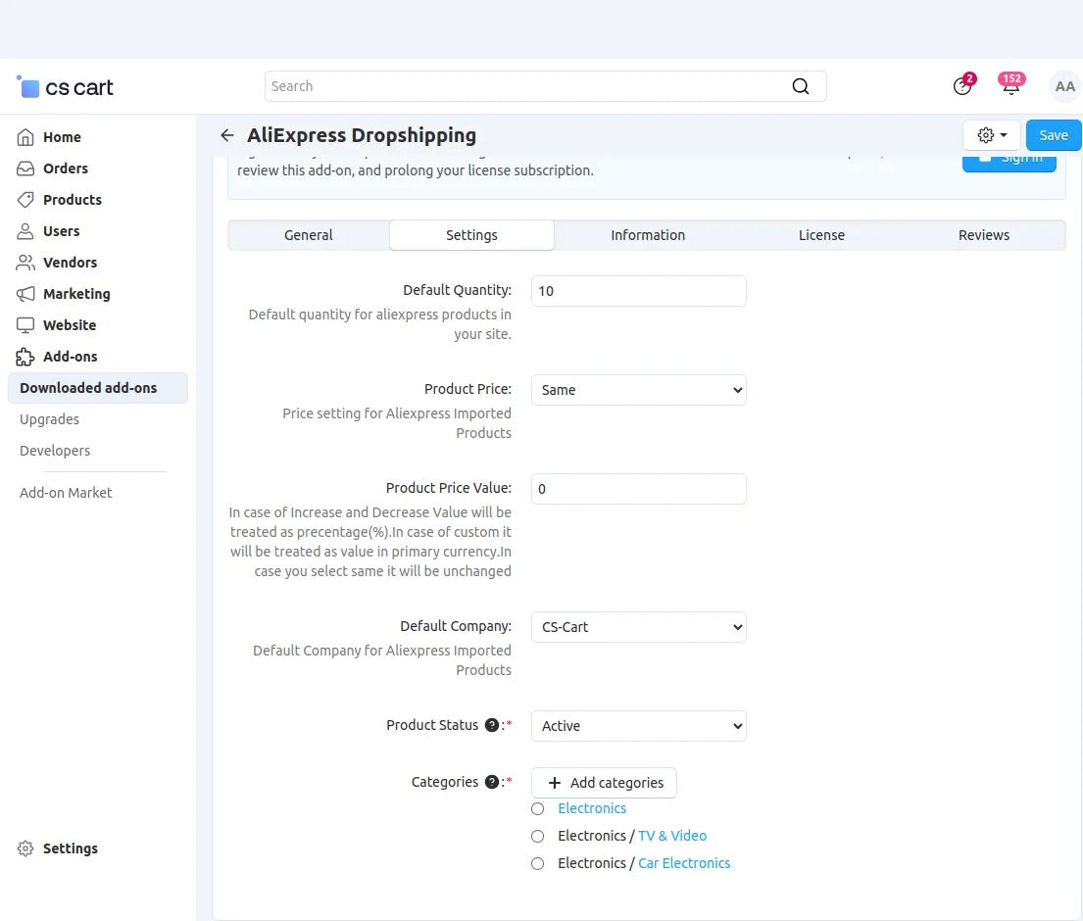Select the Electronics category radio button
The width and height of the screenshot is (1083, 921).
pos(537,809)
